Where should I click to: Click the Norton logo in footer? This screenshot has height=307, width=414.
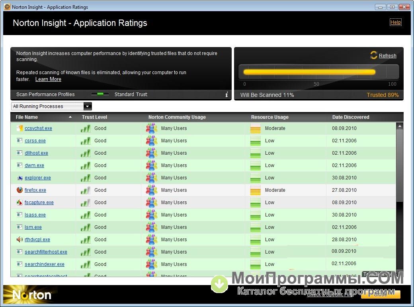click(x=31, y=294)
